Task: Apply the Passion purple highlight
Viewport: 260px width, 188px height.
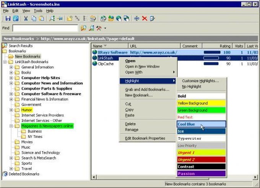Action: coord(201,174)
